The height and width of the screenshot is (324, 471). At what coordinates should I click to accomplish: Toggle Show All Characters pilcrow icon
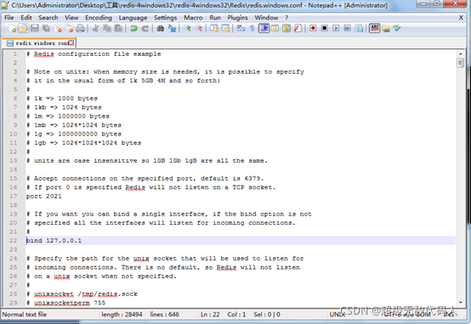[252, 29]
